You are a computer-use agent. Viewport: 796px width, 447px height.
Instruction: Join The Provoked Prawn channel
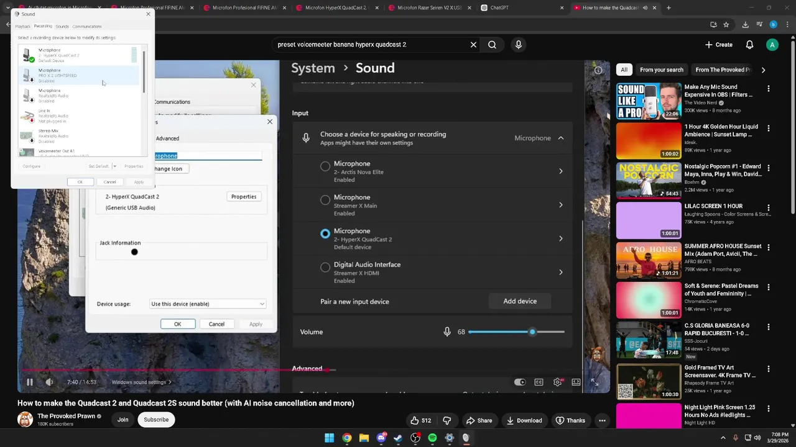coord(123,420)
